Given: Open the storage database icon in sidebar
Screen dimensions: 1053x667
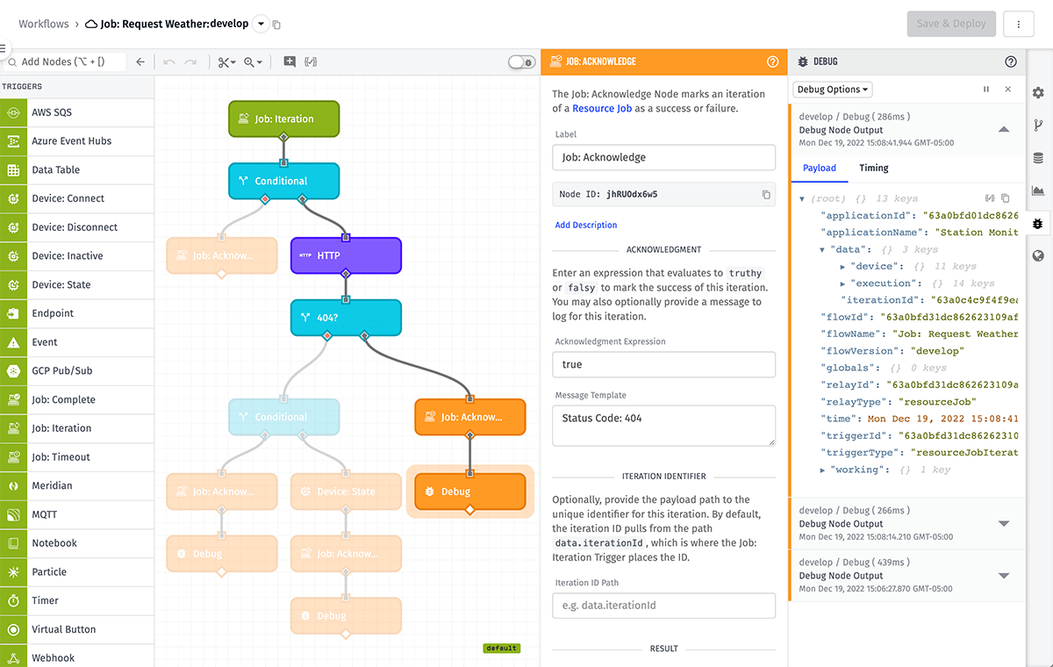Looking at the screenshot, I should (1039, 158).
